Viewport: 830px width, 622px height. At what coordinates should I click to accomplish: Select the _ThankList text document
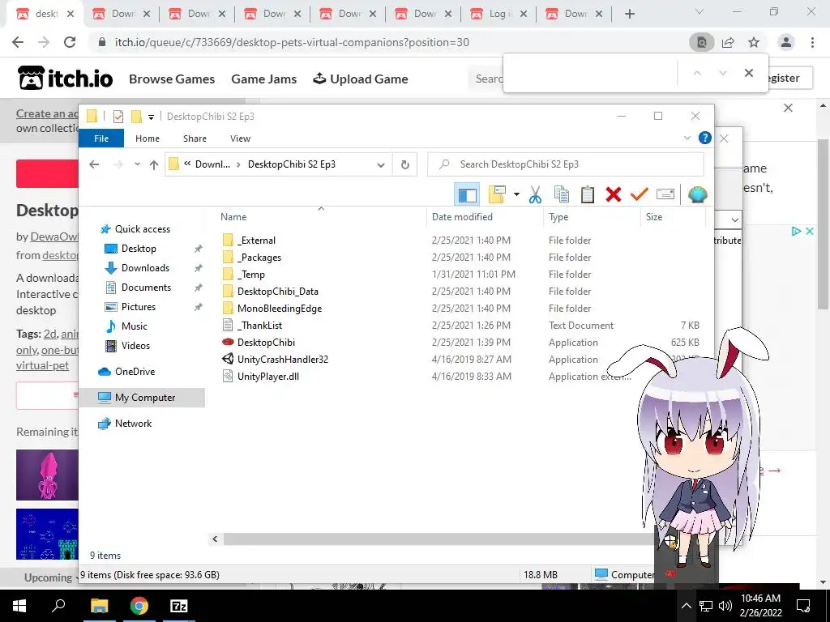259,326
